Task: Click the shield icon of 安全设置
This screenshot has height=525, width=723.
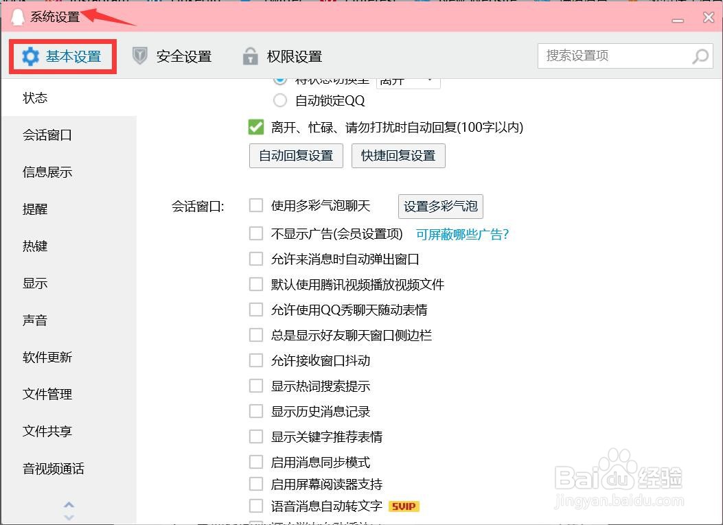Action: [139, 56]
